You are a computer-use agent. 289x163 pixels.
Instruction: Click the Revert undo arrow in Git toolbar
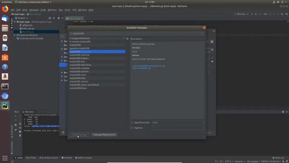tap(282, 14)
